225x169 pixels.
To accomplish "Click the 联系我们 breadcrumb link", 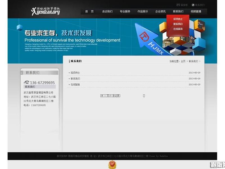I will coord(193,61).
